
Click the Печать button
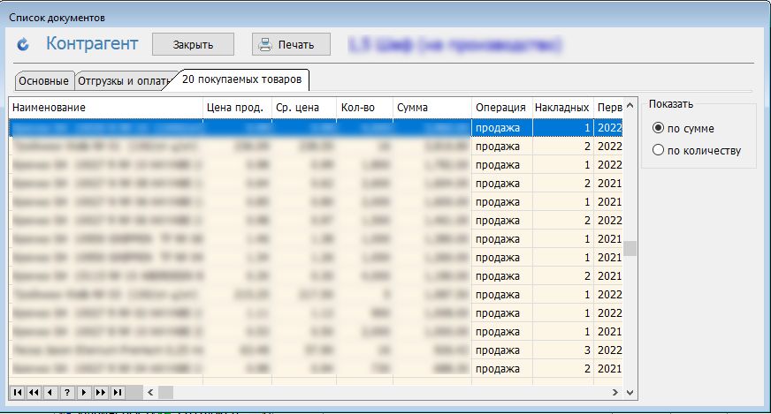291,44
